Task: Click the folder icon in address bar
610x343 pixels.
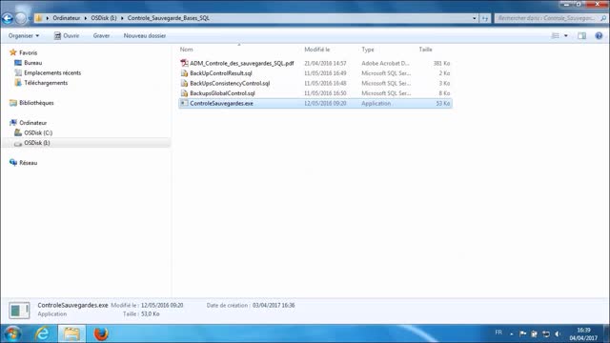Action: [x=38, y=18]
